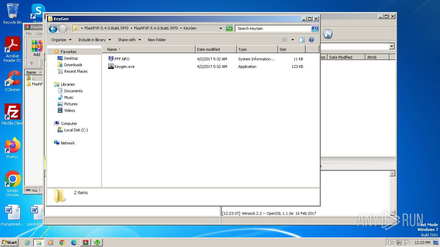Select the FFF.NFO file icon
This screenshot has width=440, height=247.
111,59
